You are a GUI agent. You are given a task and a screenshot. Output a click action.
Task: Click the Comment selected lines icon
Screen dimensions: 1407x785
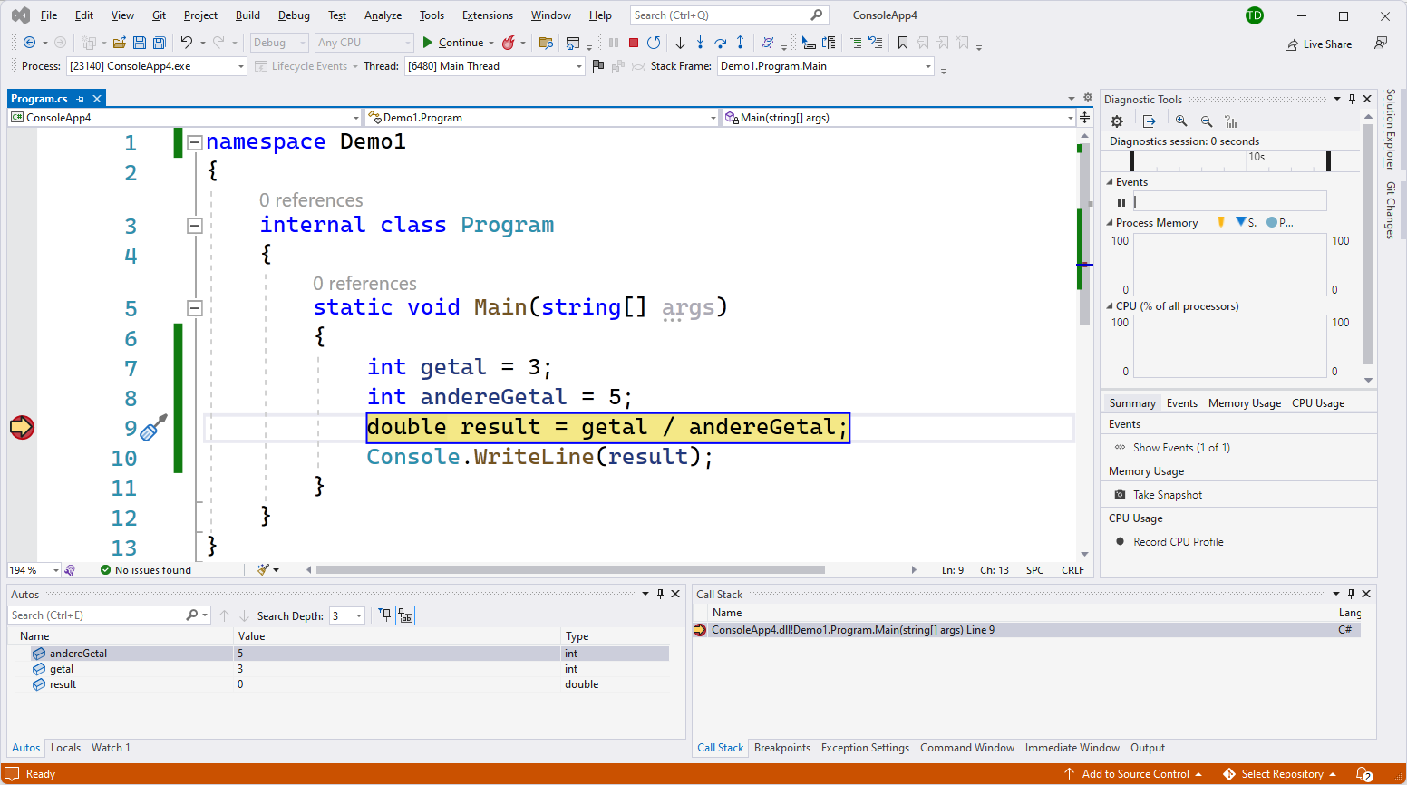[856, 43]
